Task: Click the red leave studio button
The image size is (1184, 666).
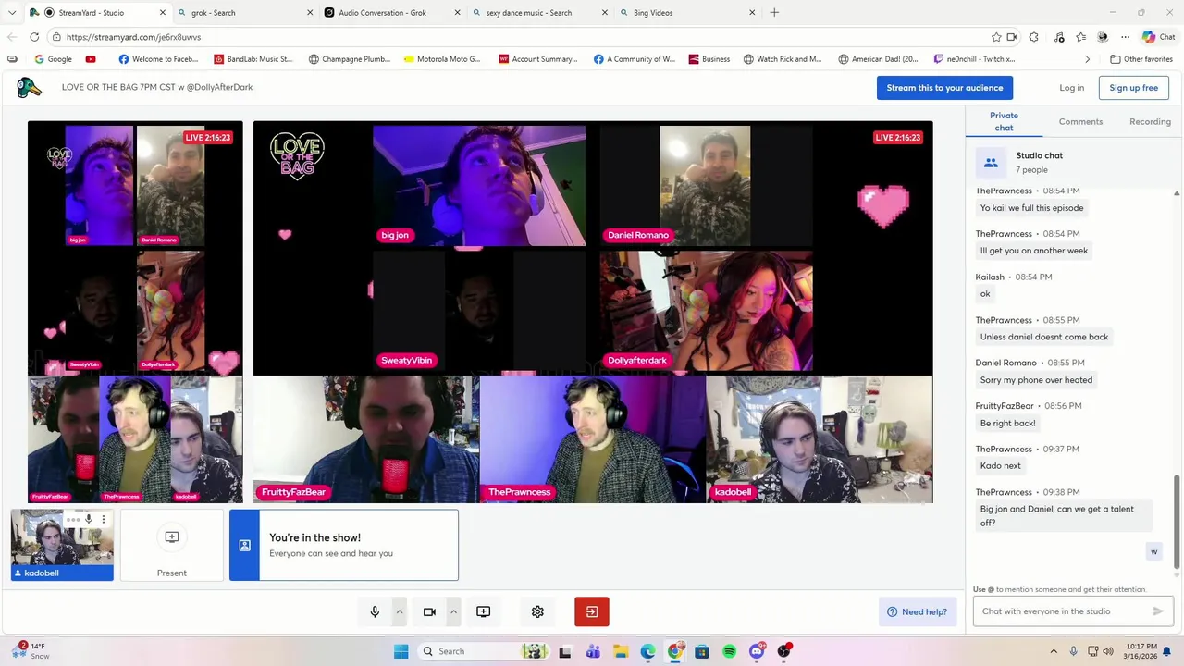Action: coord(592,611)
